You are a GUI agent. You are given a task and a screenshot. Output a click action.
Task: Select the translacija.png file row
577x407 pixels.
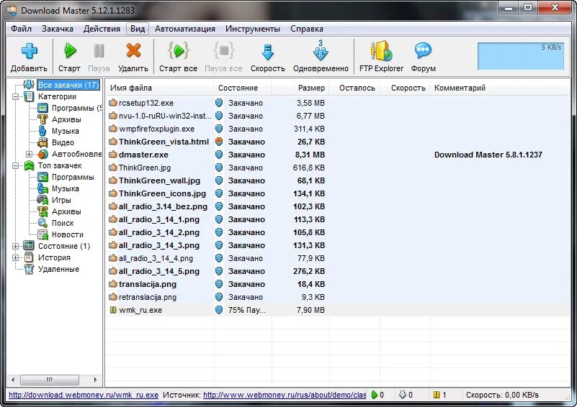[x=339, y=284]
